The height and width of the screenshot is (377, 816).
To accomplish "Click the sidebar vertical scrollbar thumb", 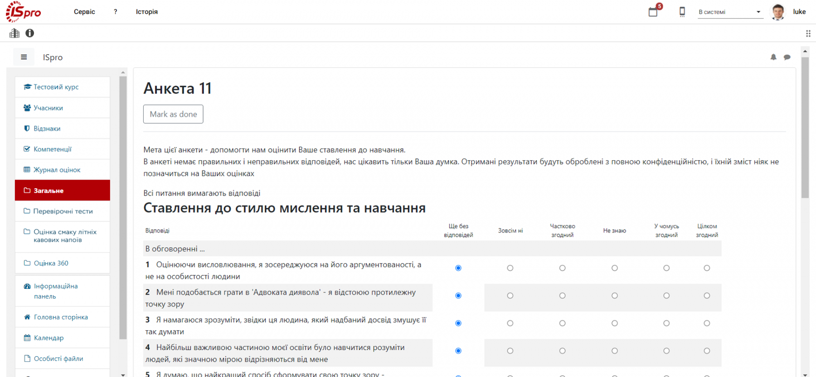I will [x=123, y=207].
